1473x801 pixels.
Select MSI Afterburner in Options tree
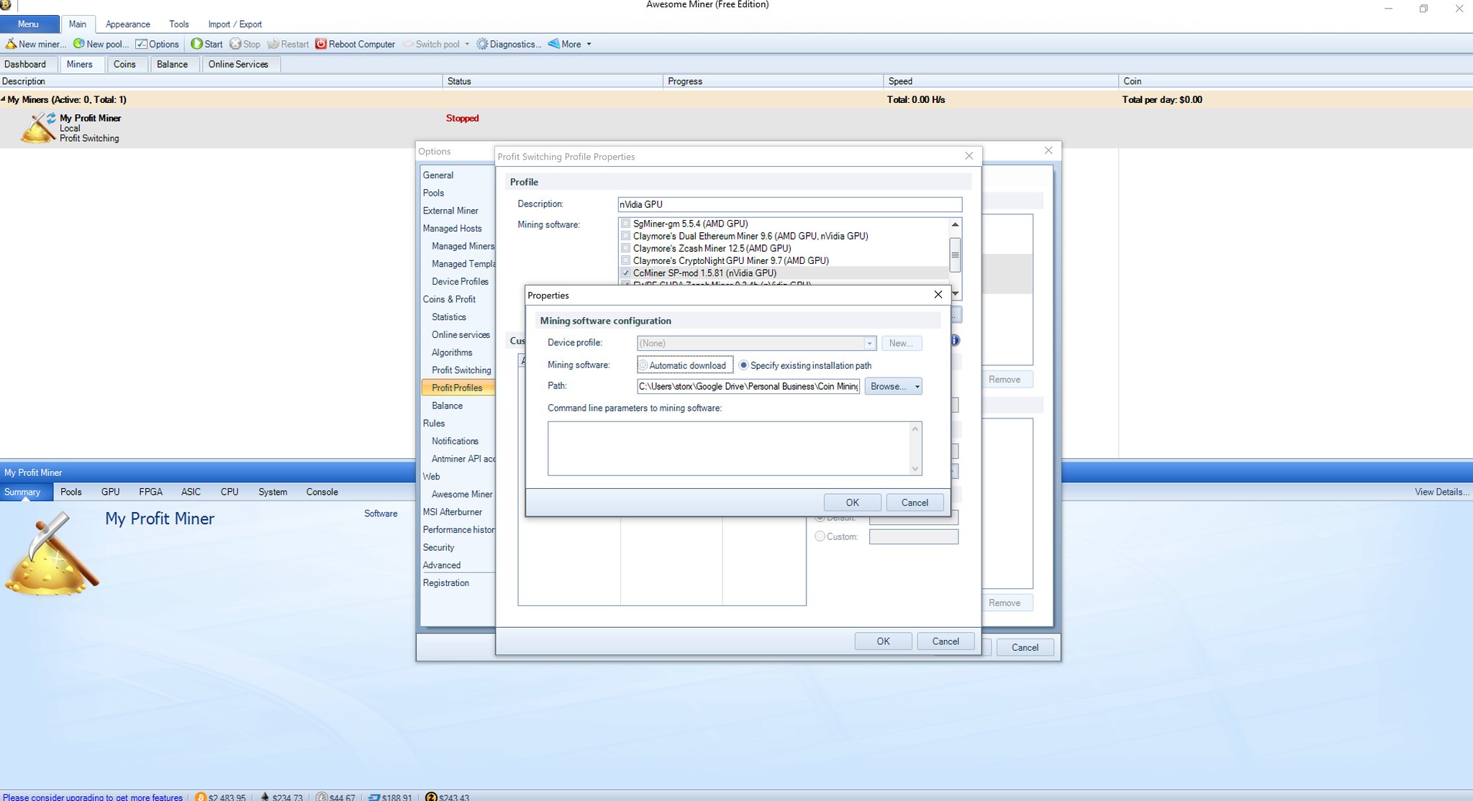[x=453, y=512]
